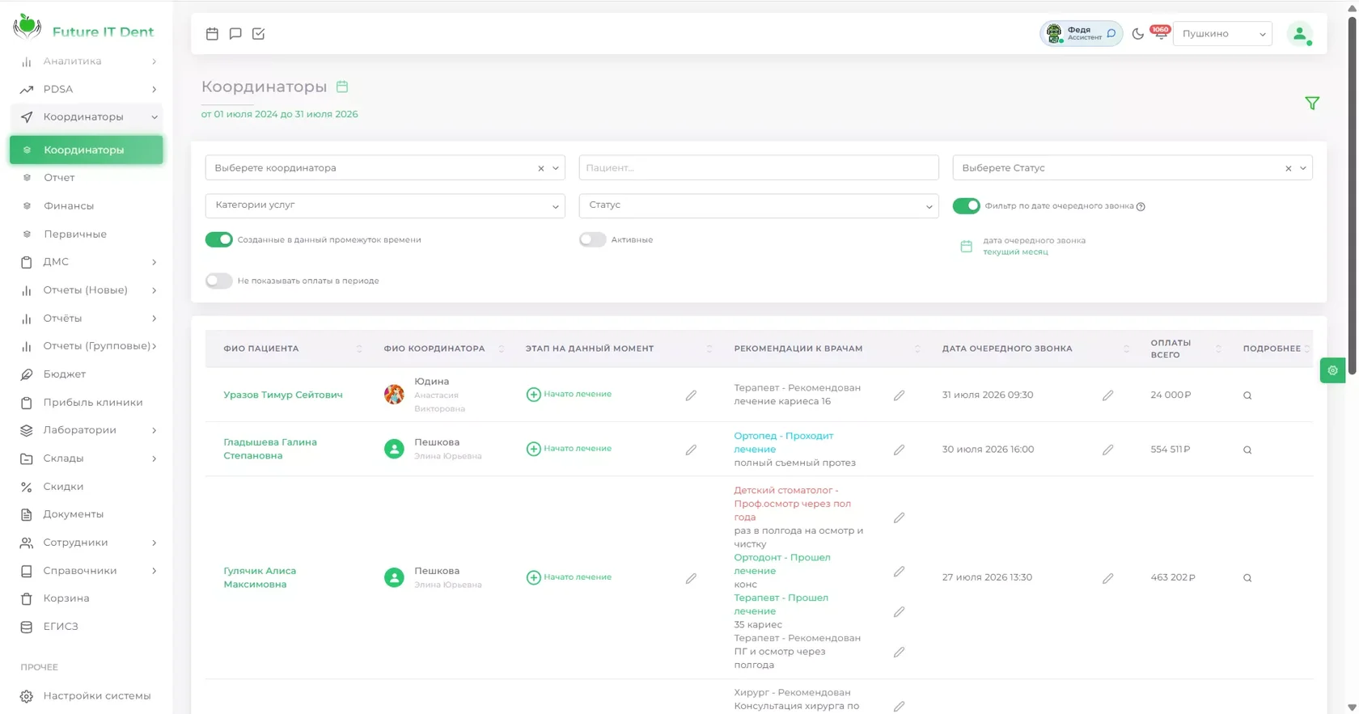Expand PDSA sidebar section

click(x=87, y=89)
